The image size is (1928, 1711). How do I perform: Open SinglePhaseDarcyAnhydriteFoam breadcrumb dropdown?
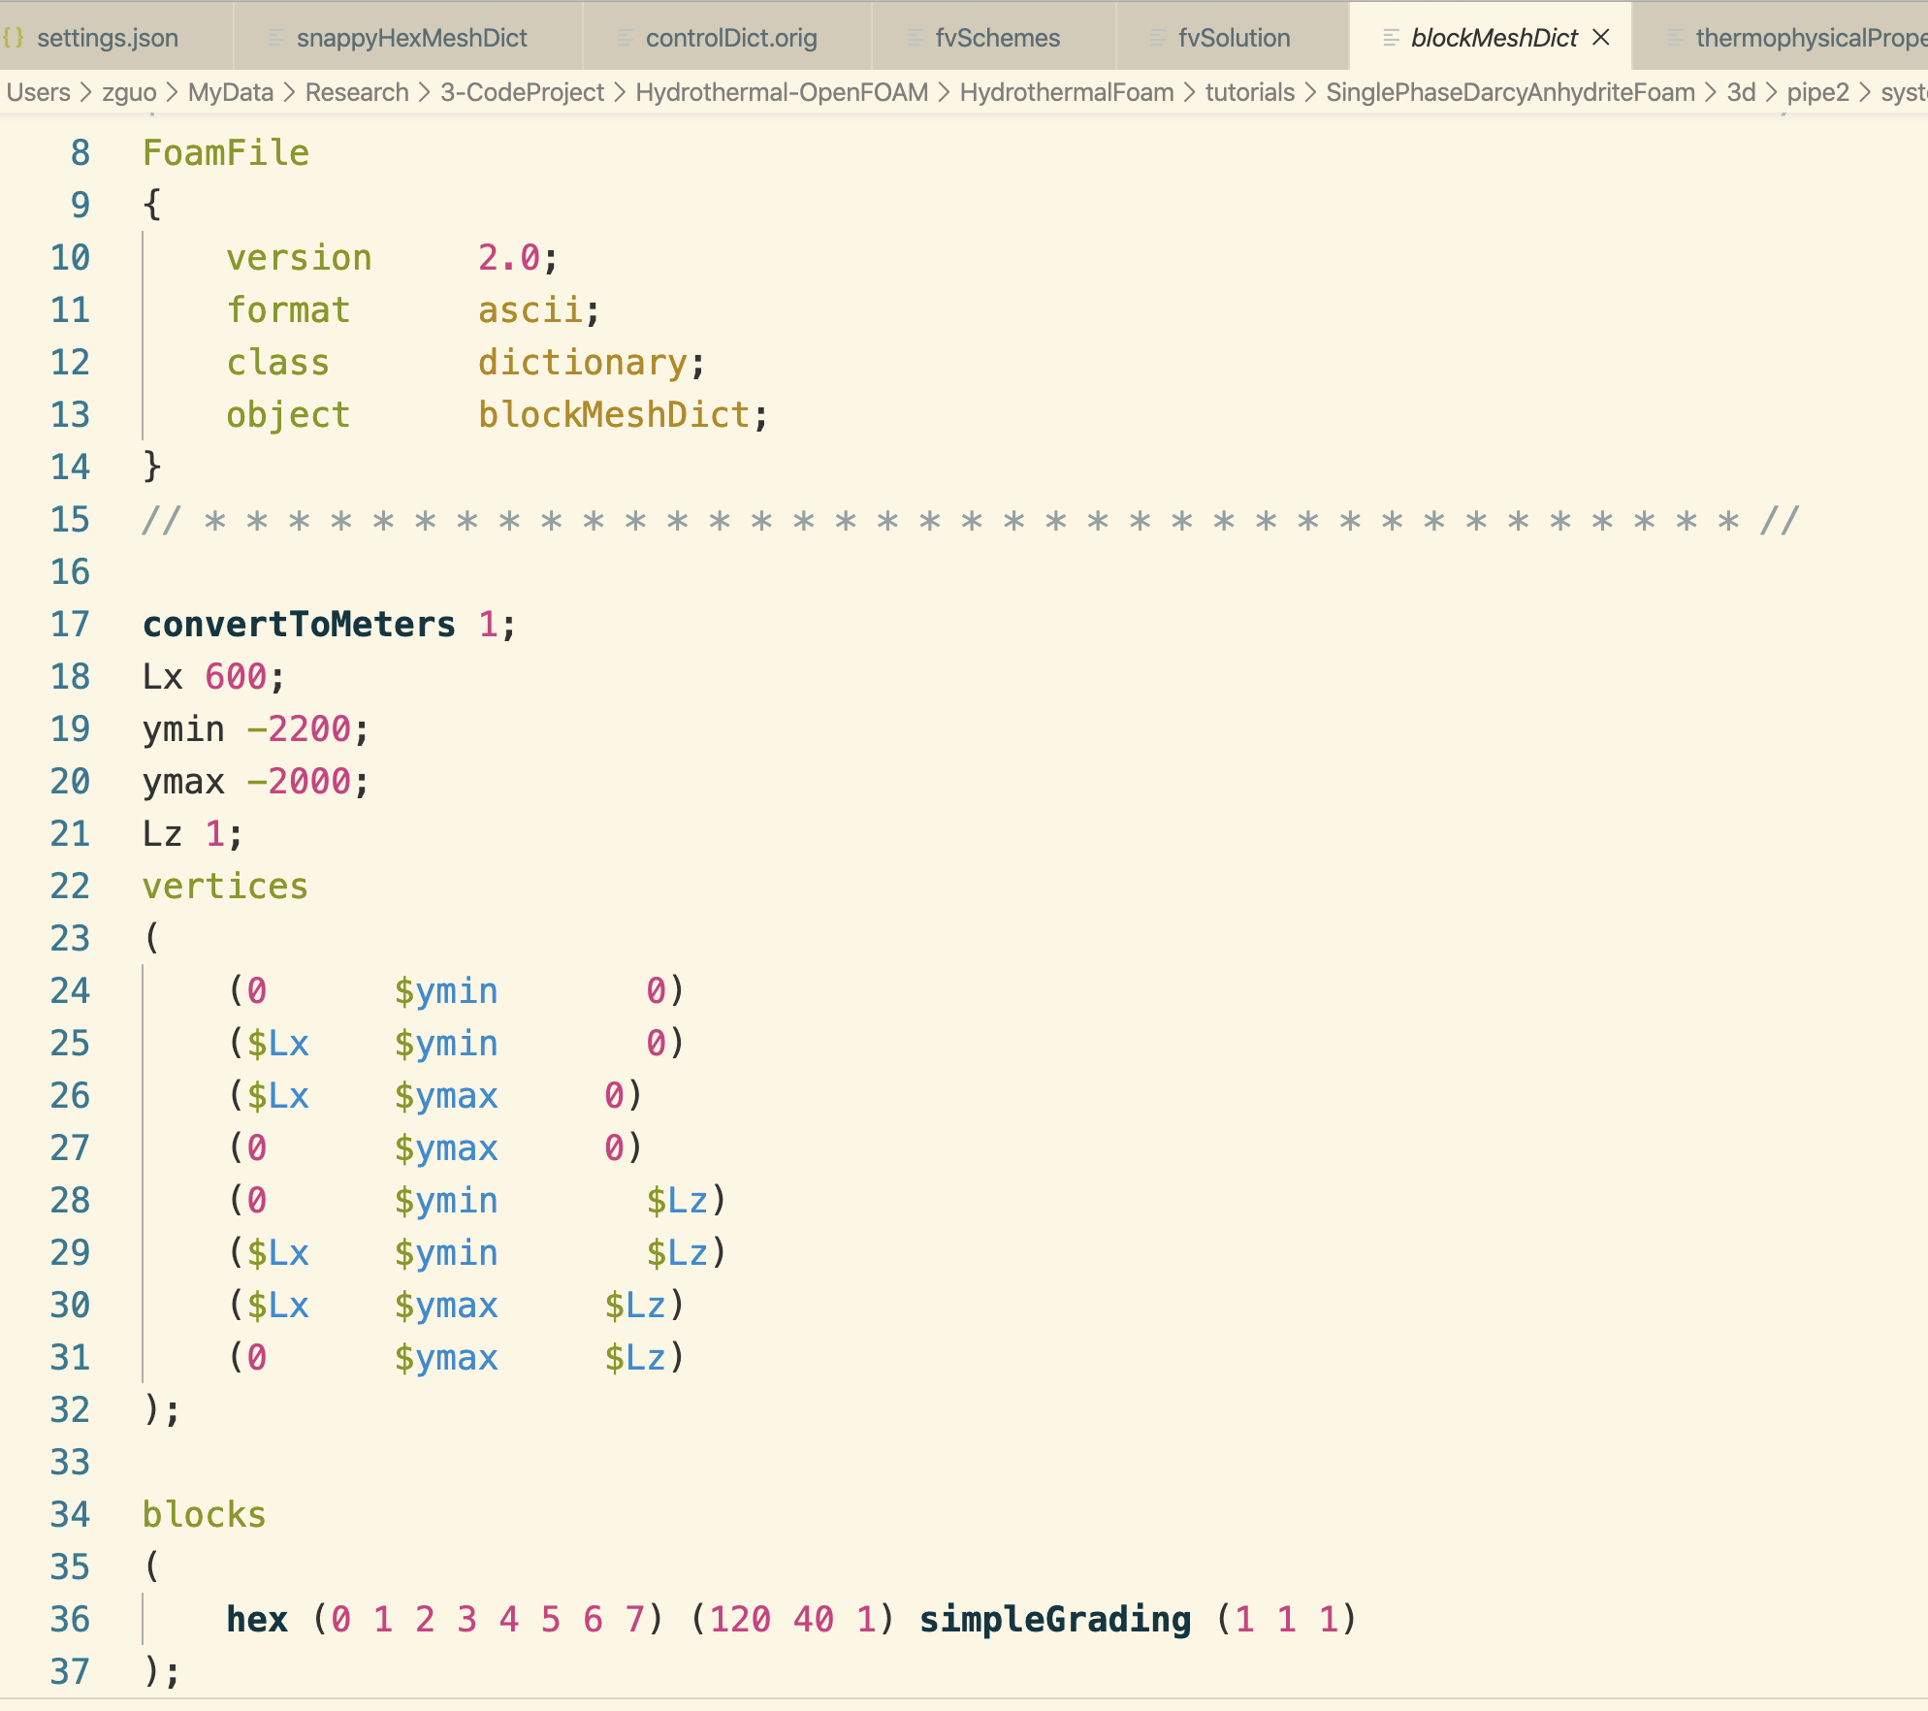[x=1509, y=92]
